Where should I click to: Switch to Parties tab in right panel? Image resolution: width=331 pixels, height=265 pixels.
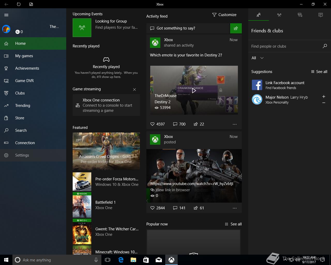click(x=279, y=15)
